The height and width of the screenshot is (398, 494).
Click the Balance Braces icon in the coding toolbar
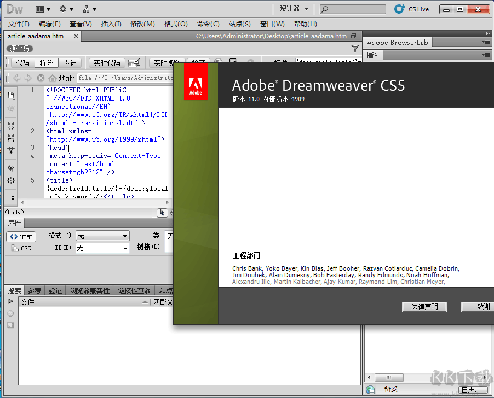coord(10,180)
